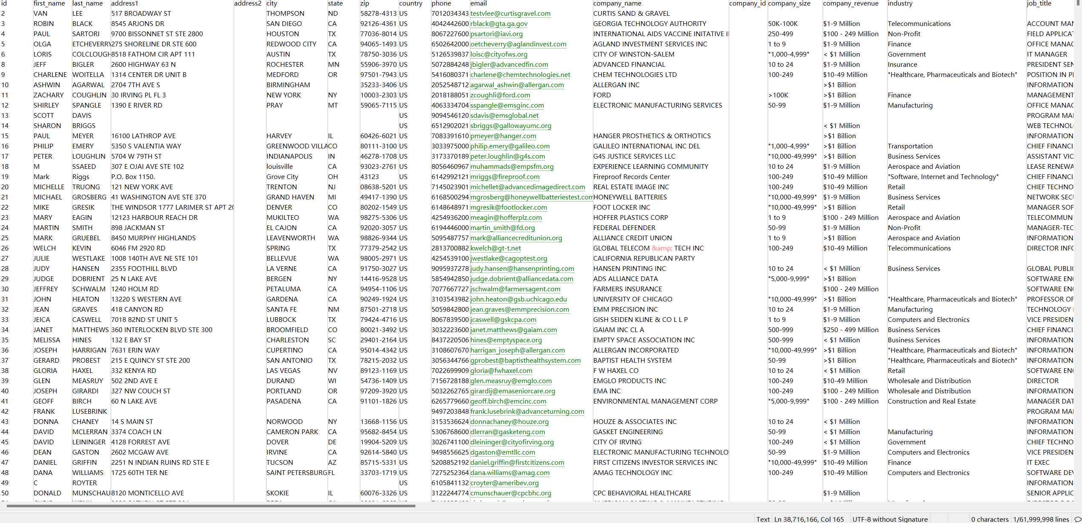Image resolution: width=1082 pixels, height=523 pixels.
Task: Click the UTF-8 without Signature encoding indicator
Action: [x=890, y=519]
